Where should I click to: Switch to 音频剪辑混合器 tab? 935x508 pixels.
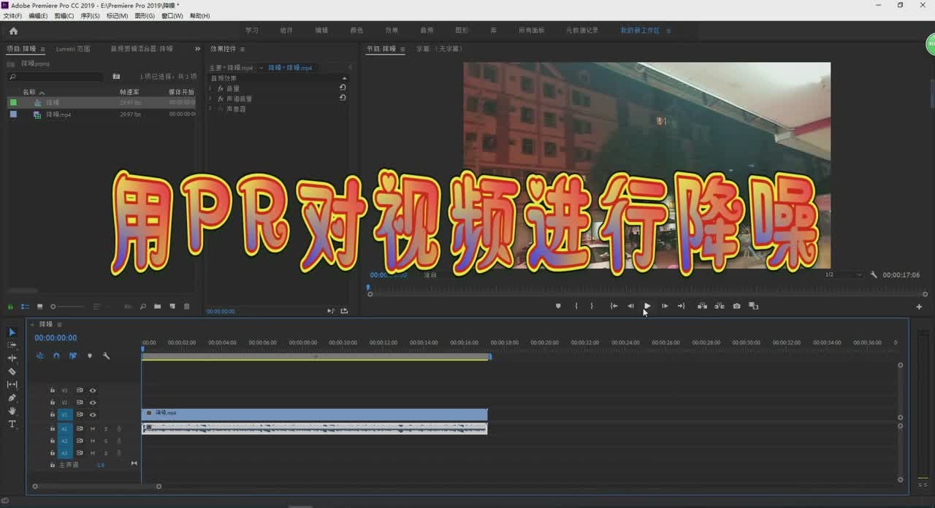142,49
